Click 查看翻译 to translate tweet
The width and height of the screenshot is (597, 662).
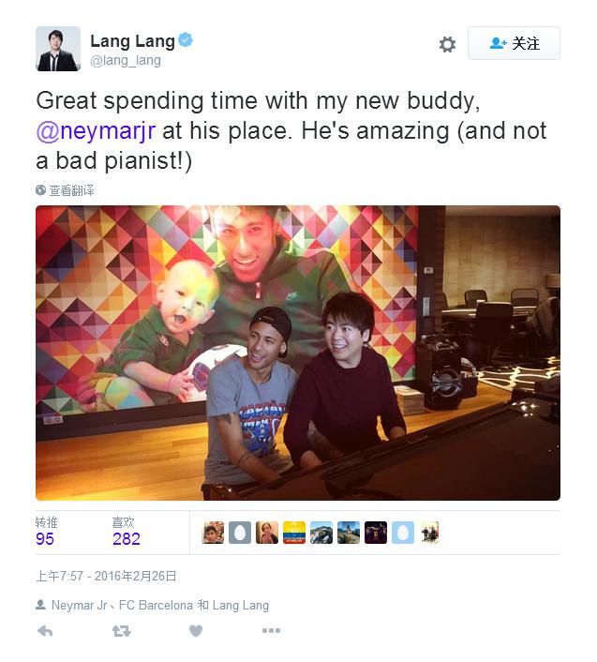point(71,190)
